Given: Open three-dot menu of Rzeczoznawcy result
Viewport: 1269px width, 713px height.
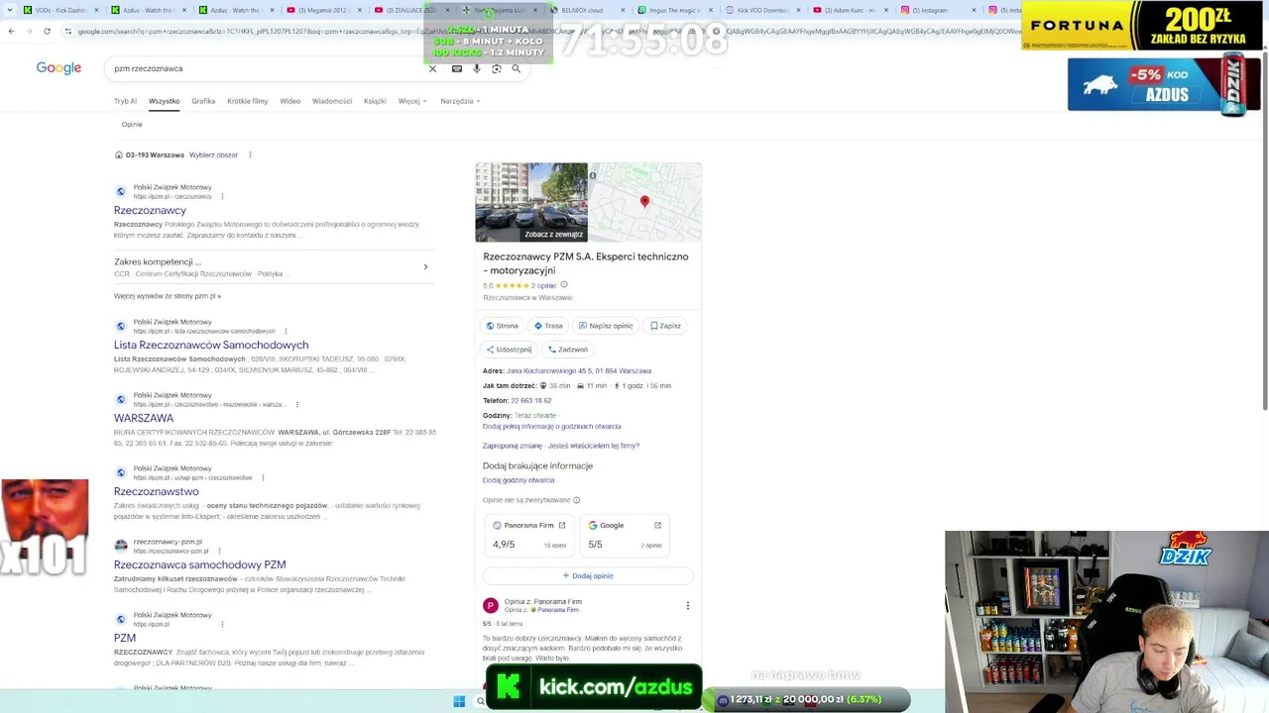Looking at the screenshot, I should point(222,196).
